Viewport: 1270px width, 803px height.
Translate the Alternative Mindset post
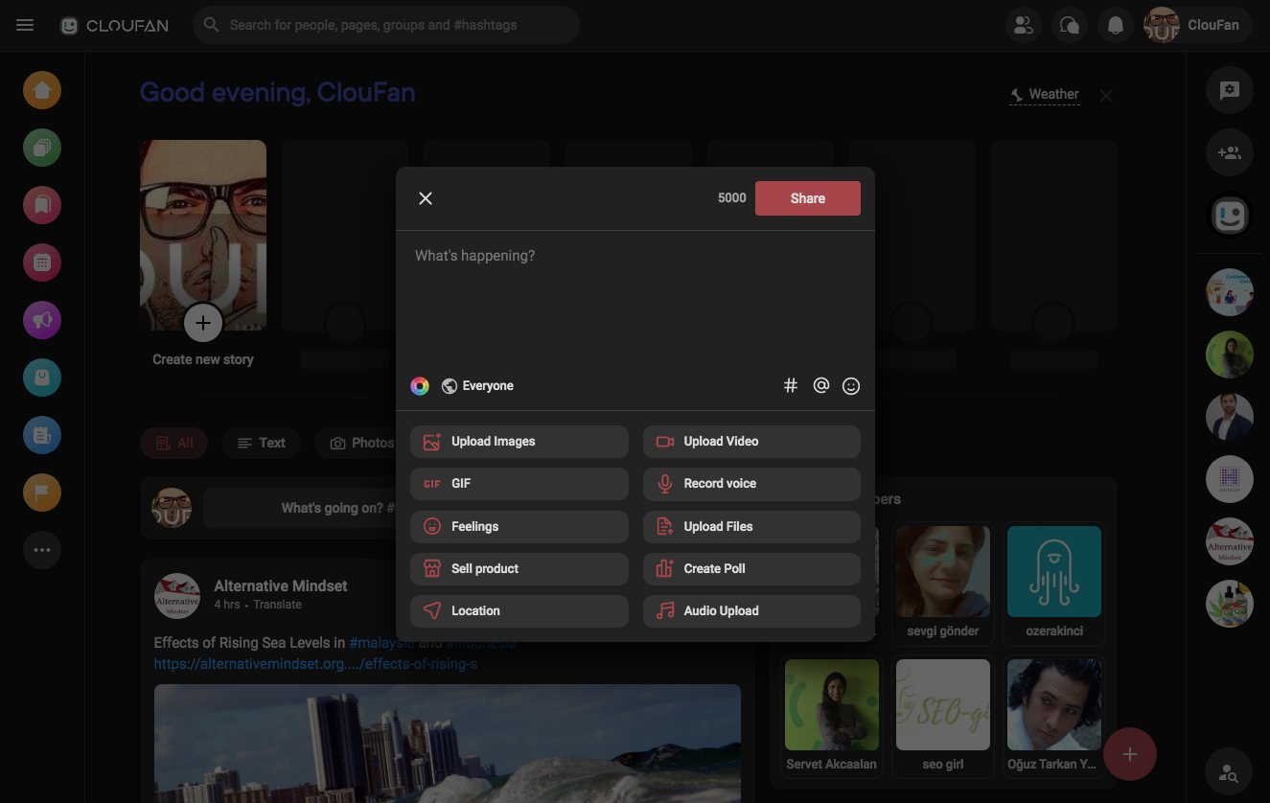[x=277, y=605]
